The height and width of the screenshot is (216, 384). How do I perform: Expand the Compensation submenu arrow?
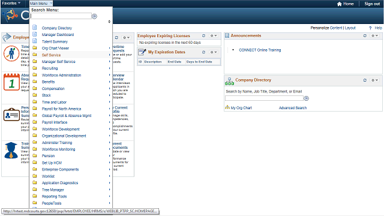pyautogui.click(x=109, y=88)
